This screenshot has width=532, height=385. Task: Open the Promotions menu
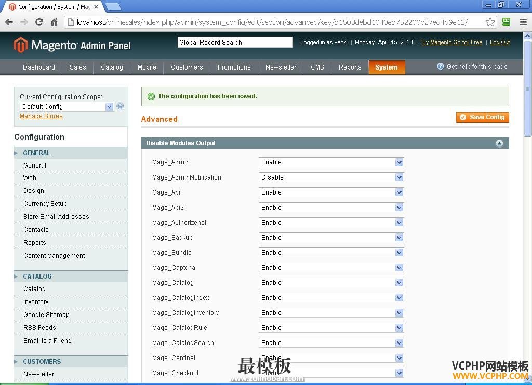(x=234, y=67)
